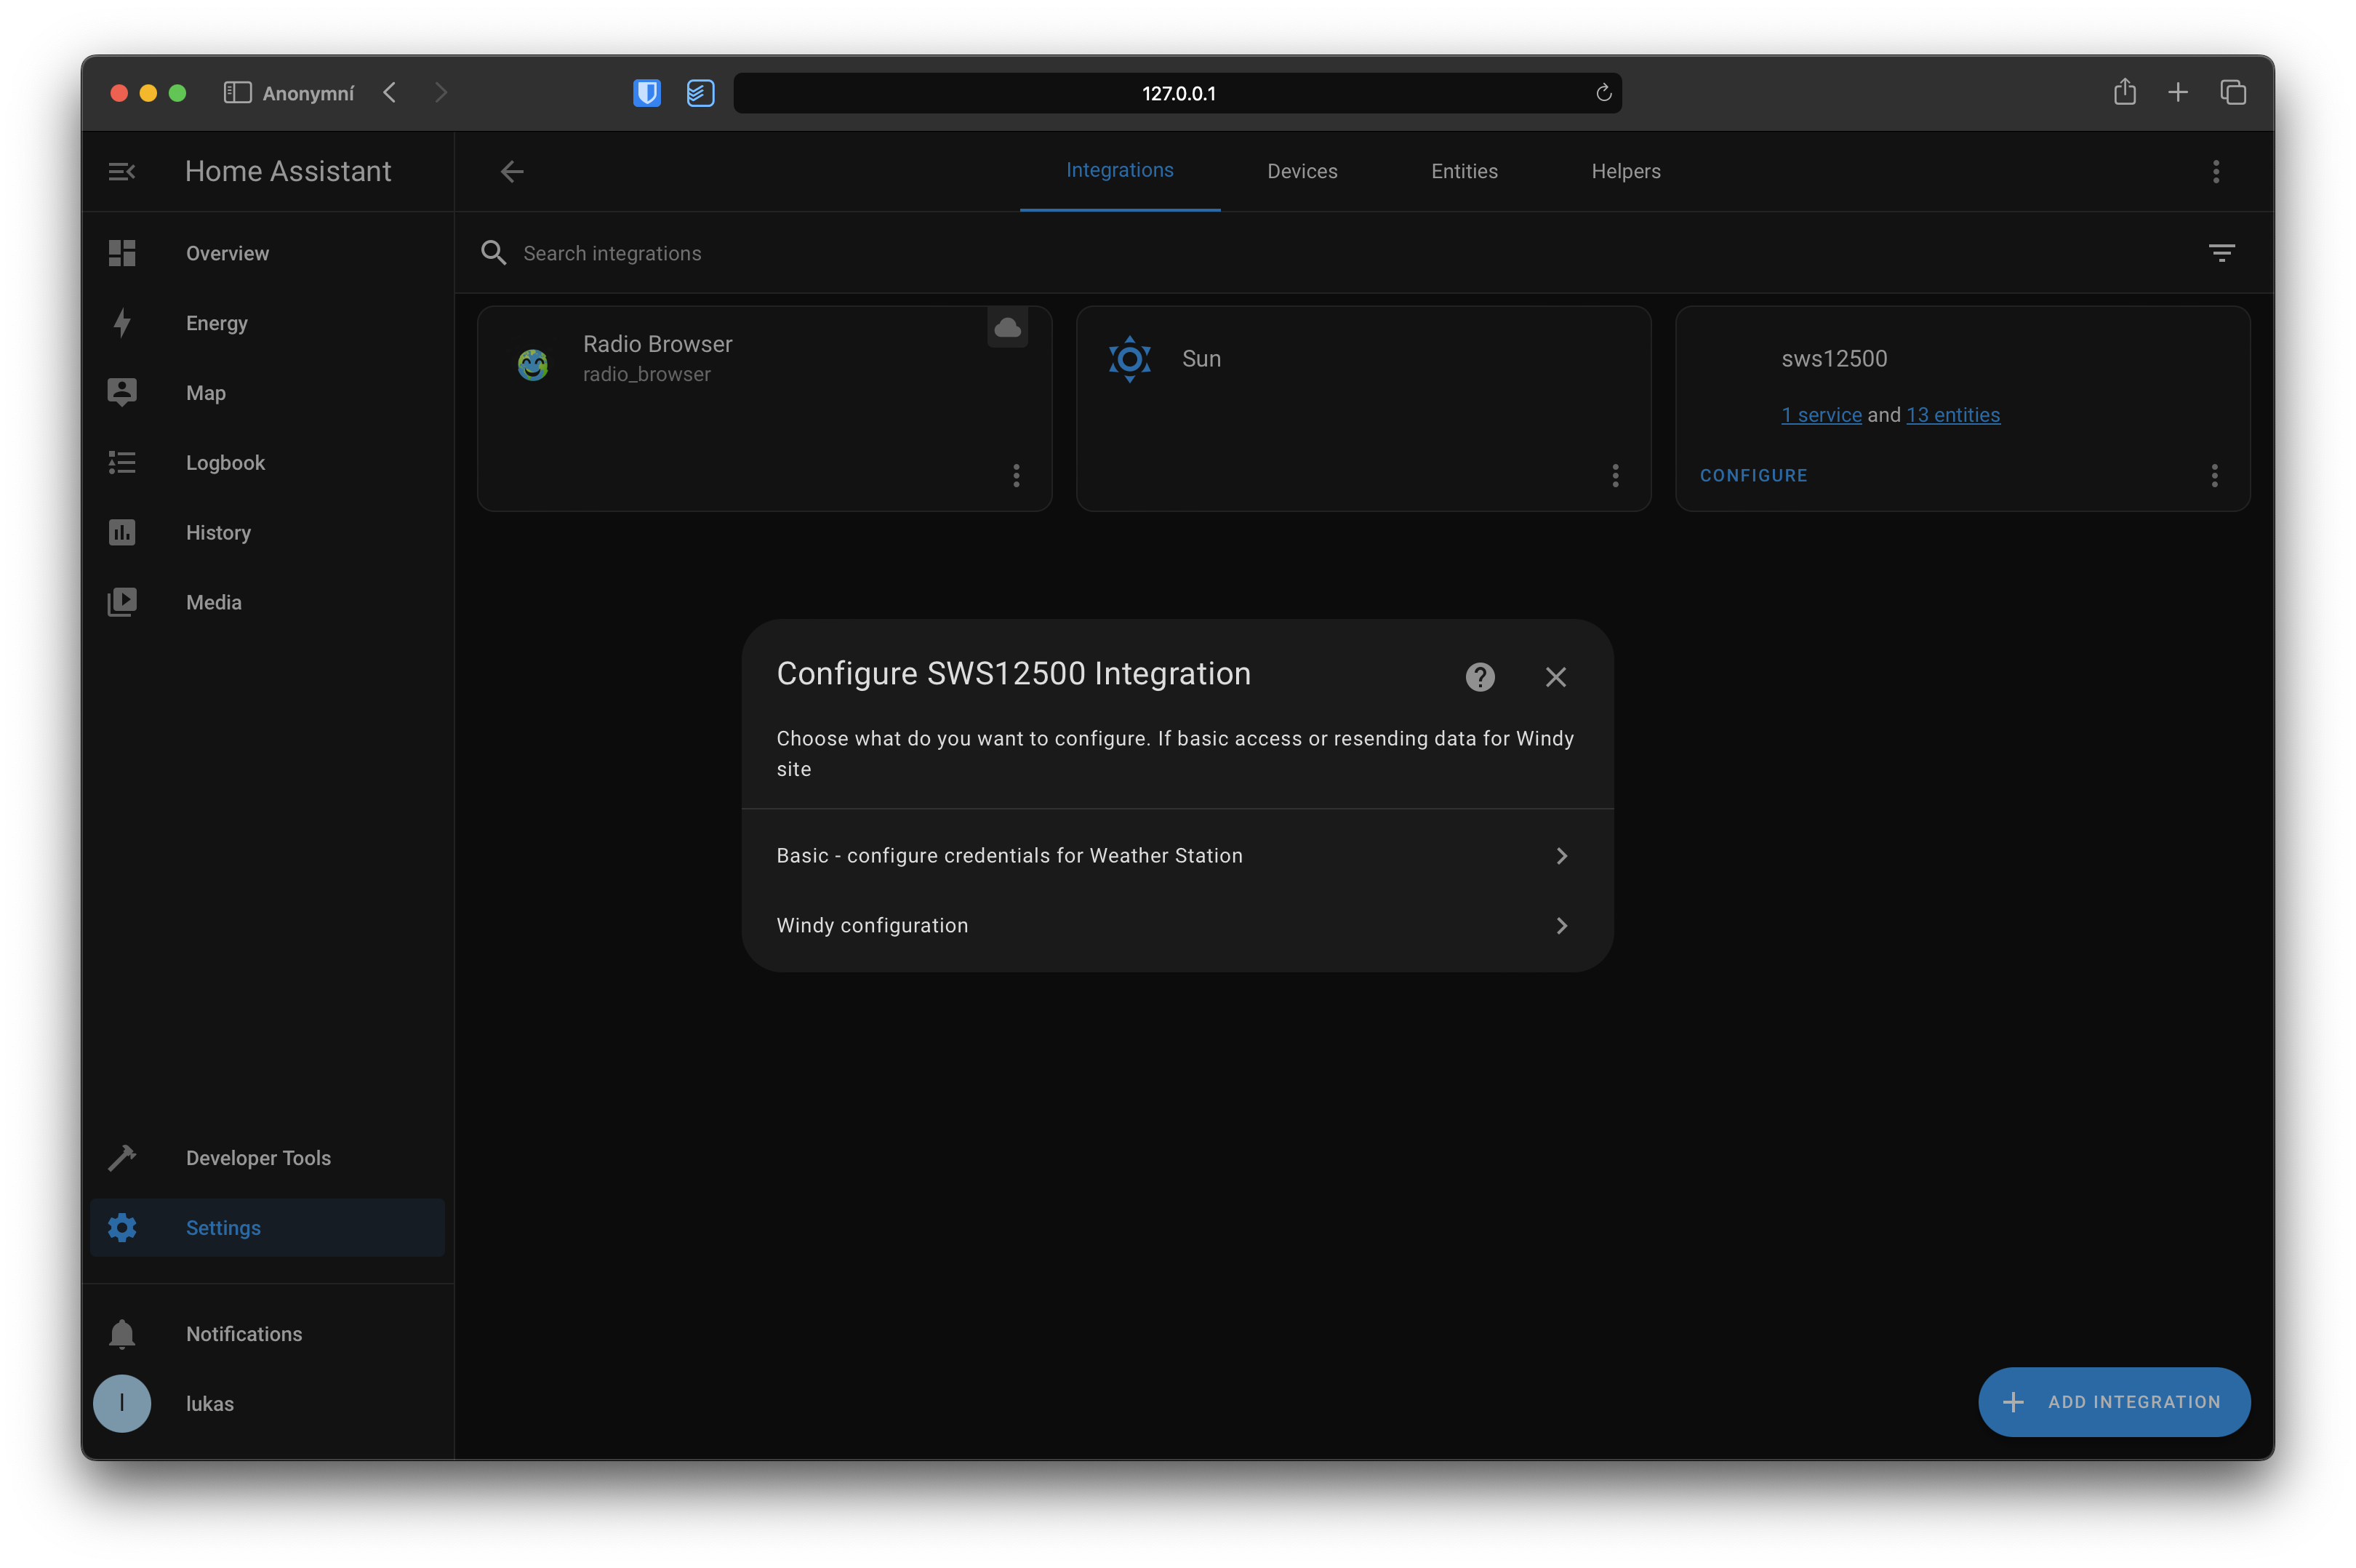Select the Energy sidebar icon
This screenshot has width=2356, height=1568.
point(121,323)
